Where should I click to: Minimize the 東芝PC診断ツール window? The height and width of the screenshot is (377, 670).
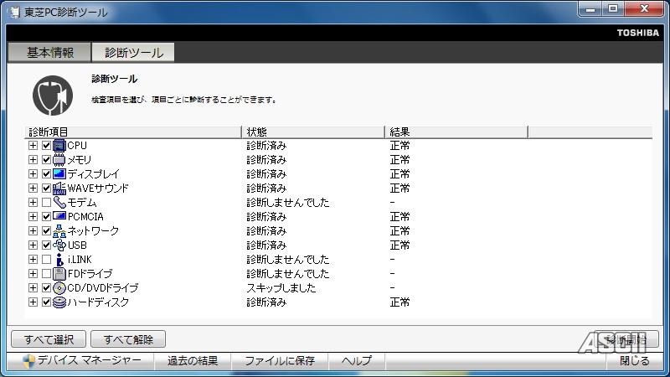pyautogui.click(x=590, y=9)
